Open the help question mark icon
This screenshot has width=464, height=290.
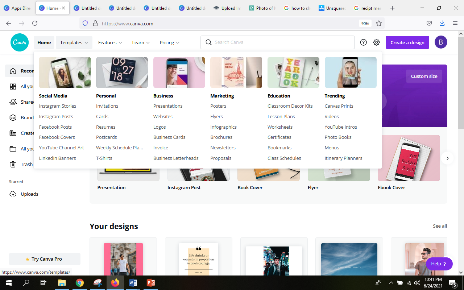[x=363, y=42]
